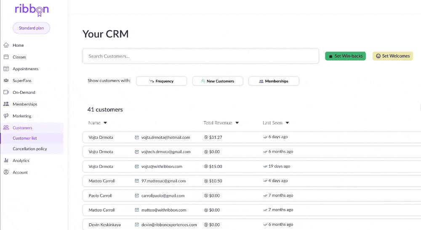
Task: Click the Customers people icon in sidebar
Action: pos(6,127)
